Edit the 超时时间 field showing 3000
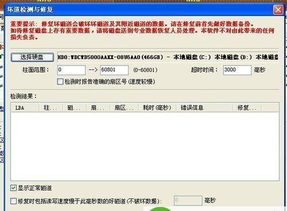Viewport: 287px width, 211px height. coord(237,70)
